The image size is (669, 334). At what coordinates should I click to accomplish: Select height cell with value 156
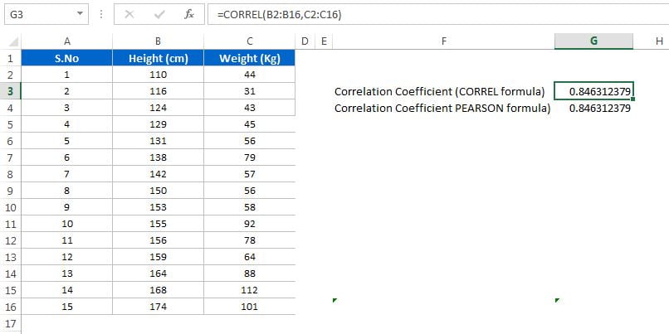159,240
